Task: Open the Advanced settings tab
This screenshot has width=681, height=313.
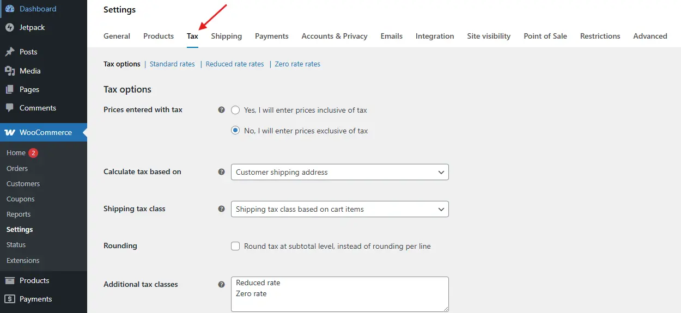Action: [x=650, y=36]
